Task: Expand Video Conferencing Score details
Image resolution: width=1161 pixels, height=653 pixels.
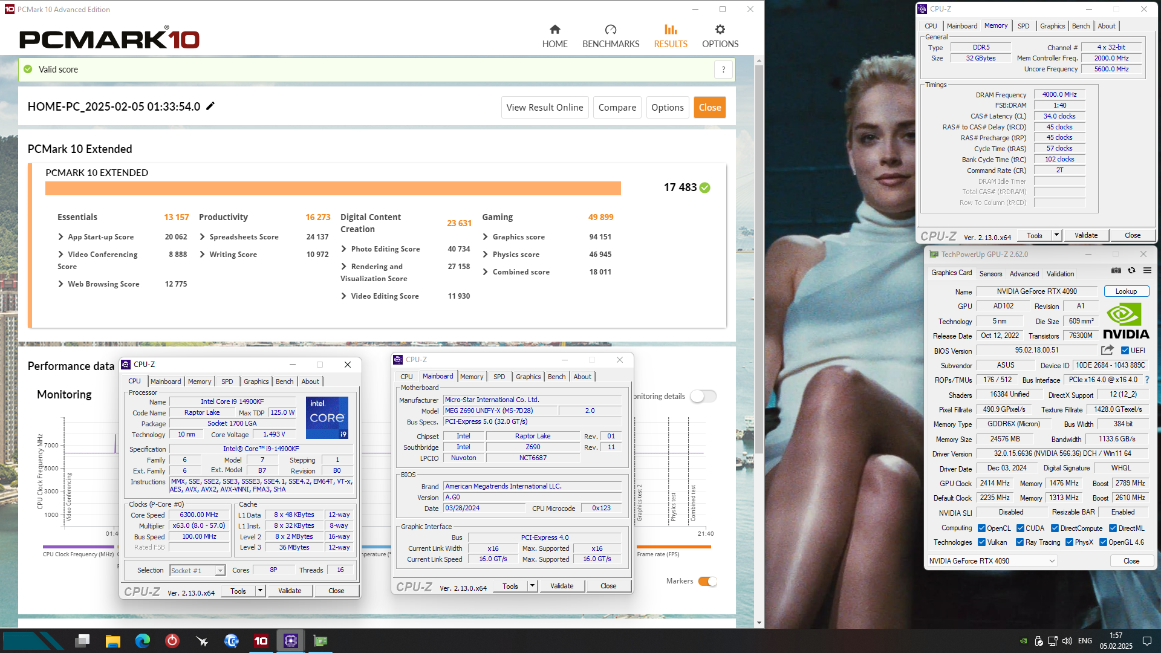Action: pos(60,255)
